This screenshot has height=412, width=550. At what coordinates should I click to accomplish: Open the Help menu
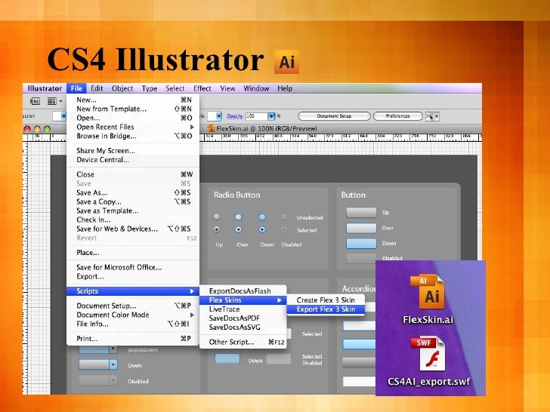[285, 88]
